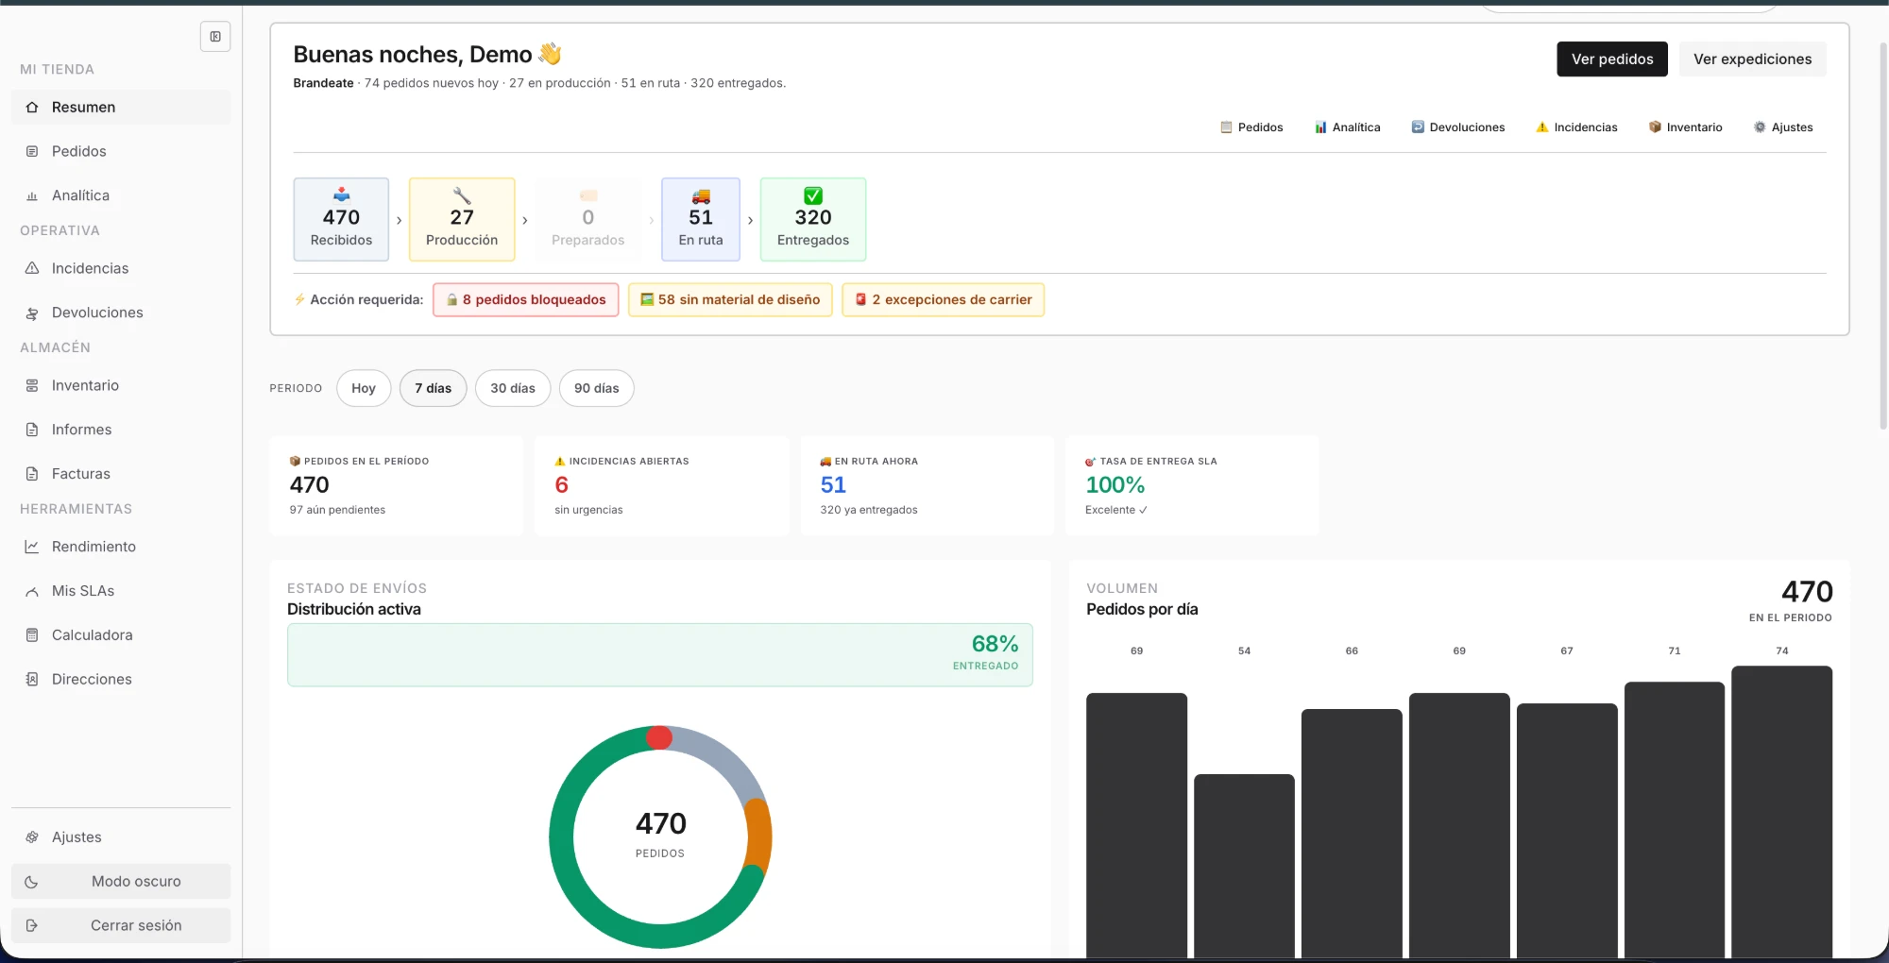The height and width of the screenshot is (963, 1889).
Task: Open Mis SLAs gauge item
Action: click(121, 591)
